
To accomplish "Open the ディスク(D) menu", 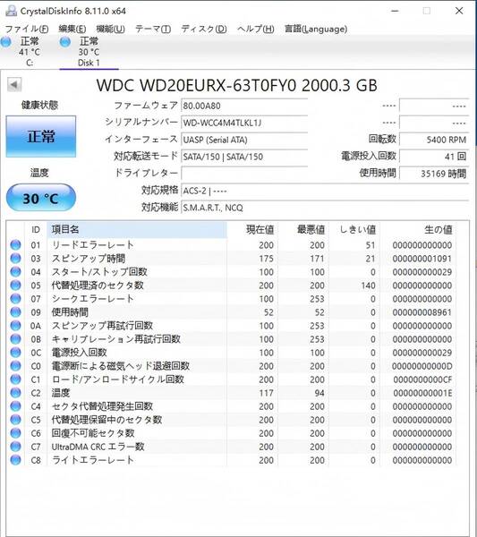I will point(204,30).
